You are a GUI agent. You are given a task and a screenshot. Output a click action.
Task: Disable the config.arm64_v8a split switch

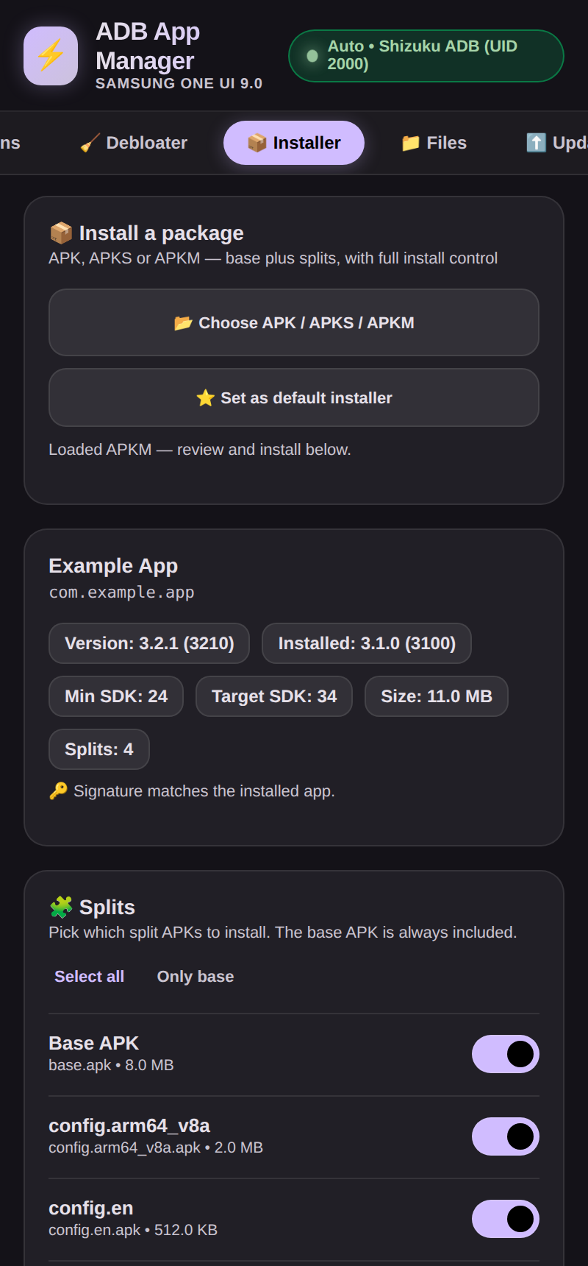point(506,1136)
